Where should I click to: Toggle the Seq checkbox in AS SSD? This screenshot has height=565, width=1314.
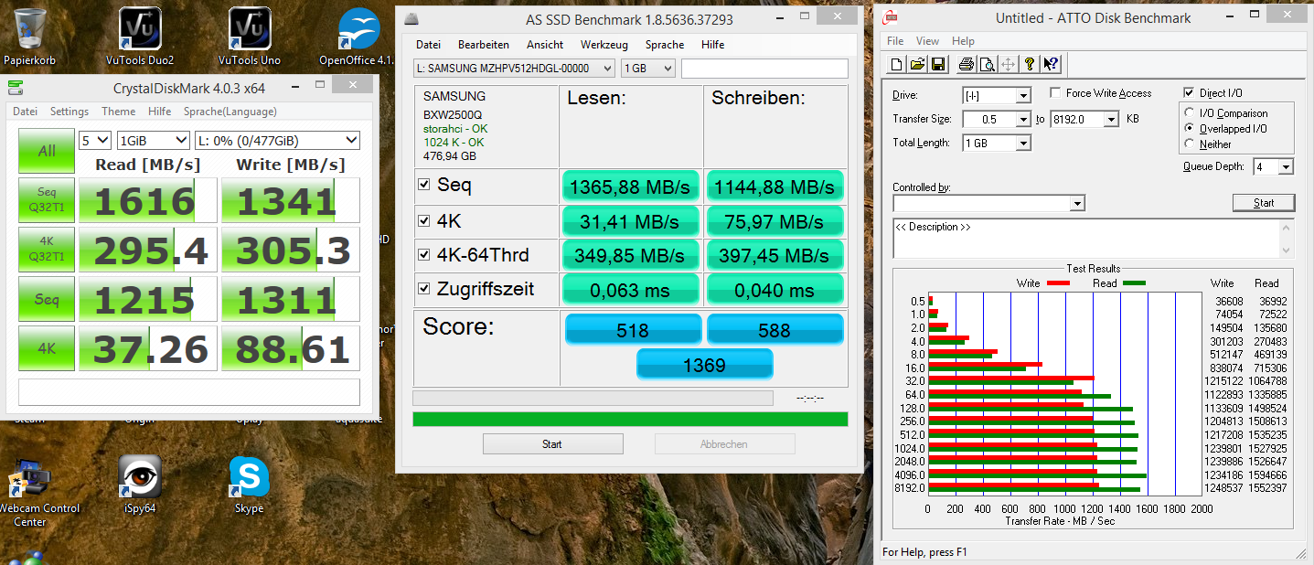[423, 185]
